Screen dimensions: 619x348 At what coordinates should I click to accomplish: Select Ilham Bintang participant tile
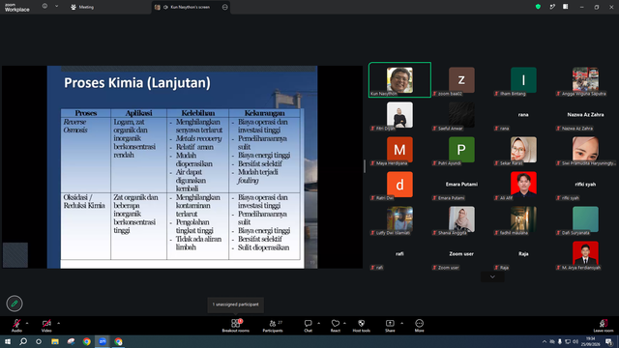pos(523,79)
